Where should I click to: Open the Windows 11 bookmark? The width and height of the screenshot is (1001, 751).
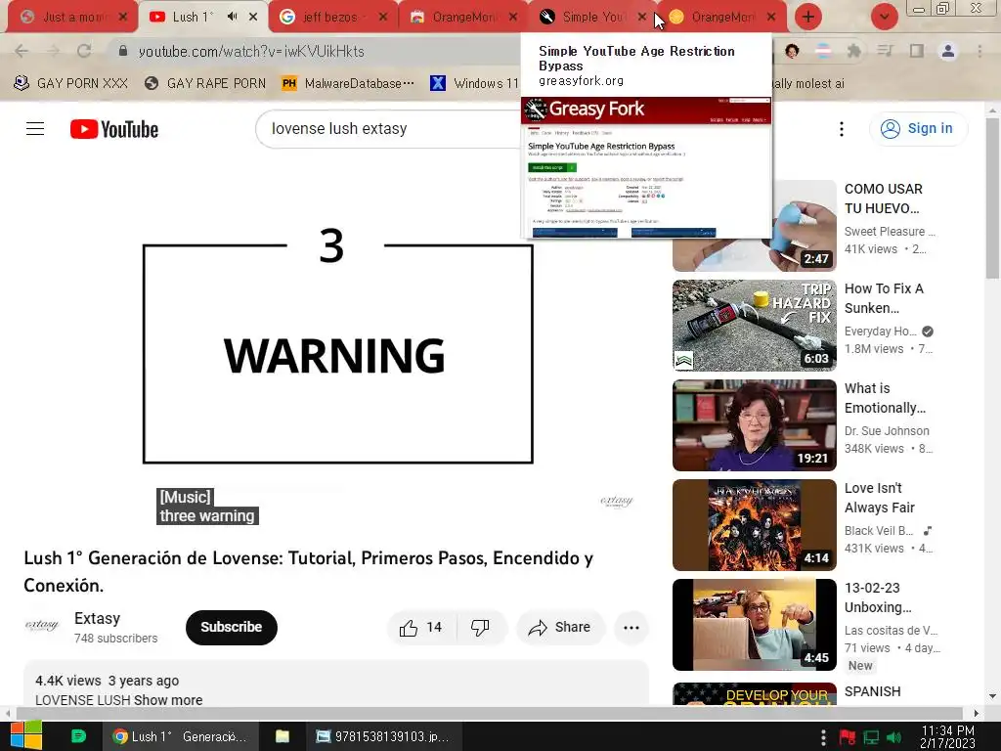[474, 83]
